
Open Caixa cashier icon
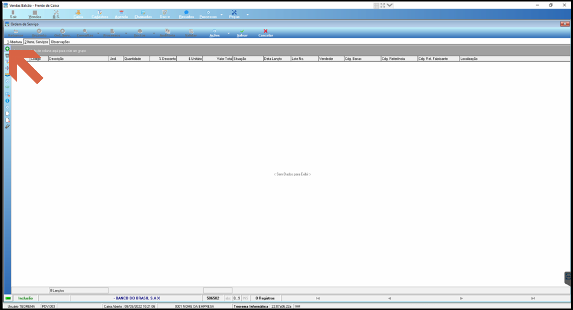tap(78, 14)
